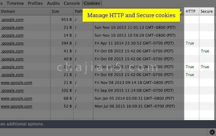
Task: Select the expiry date Sun Nov 10 2013 11:01:13
Action: 135,27
